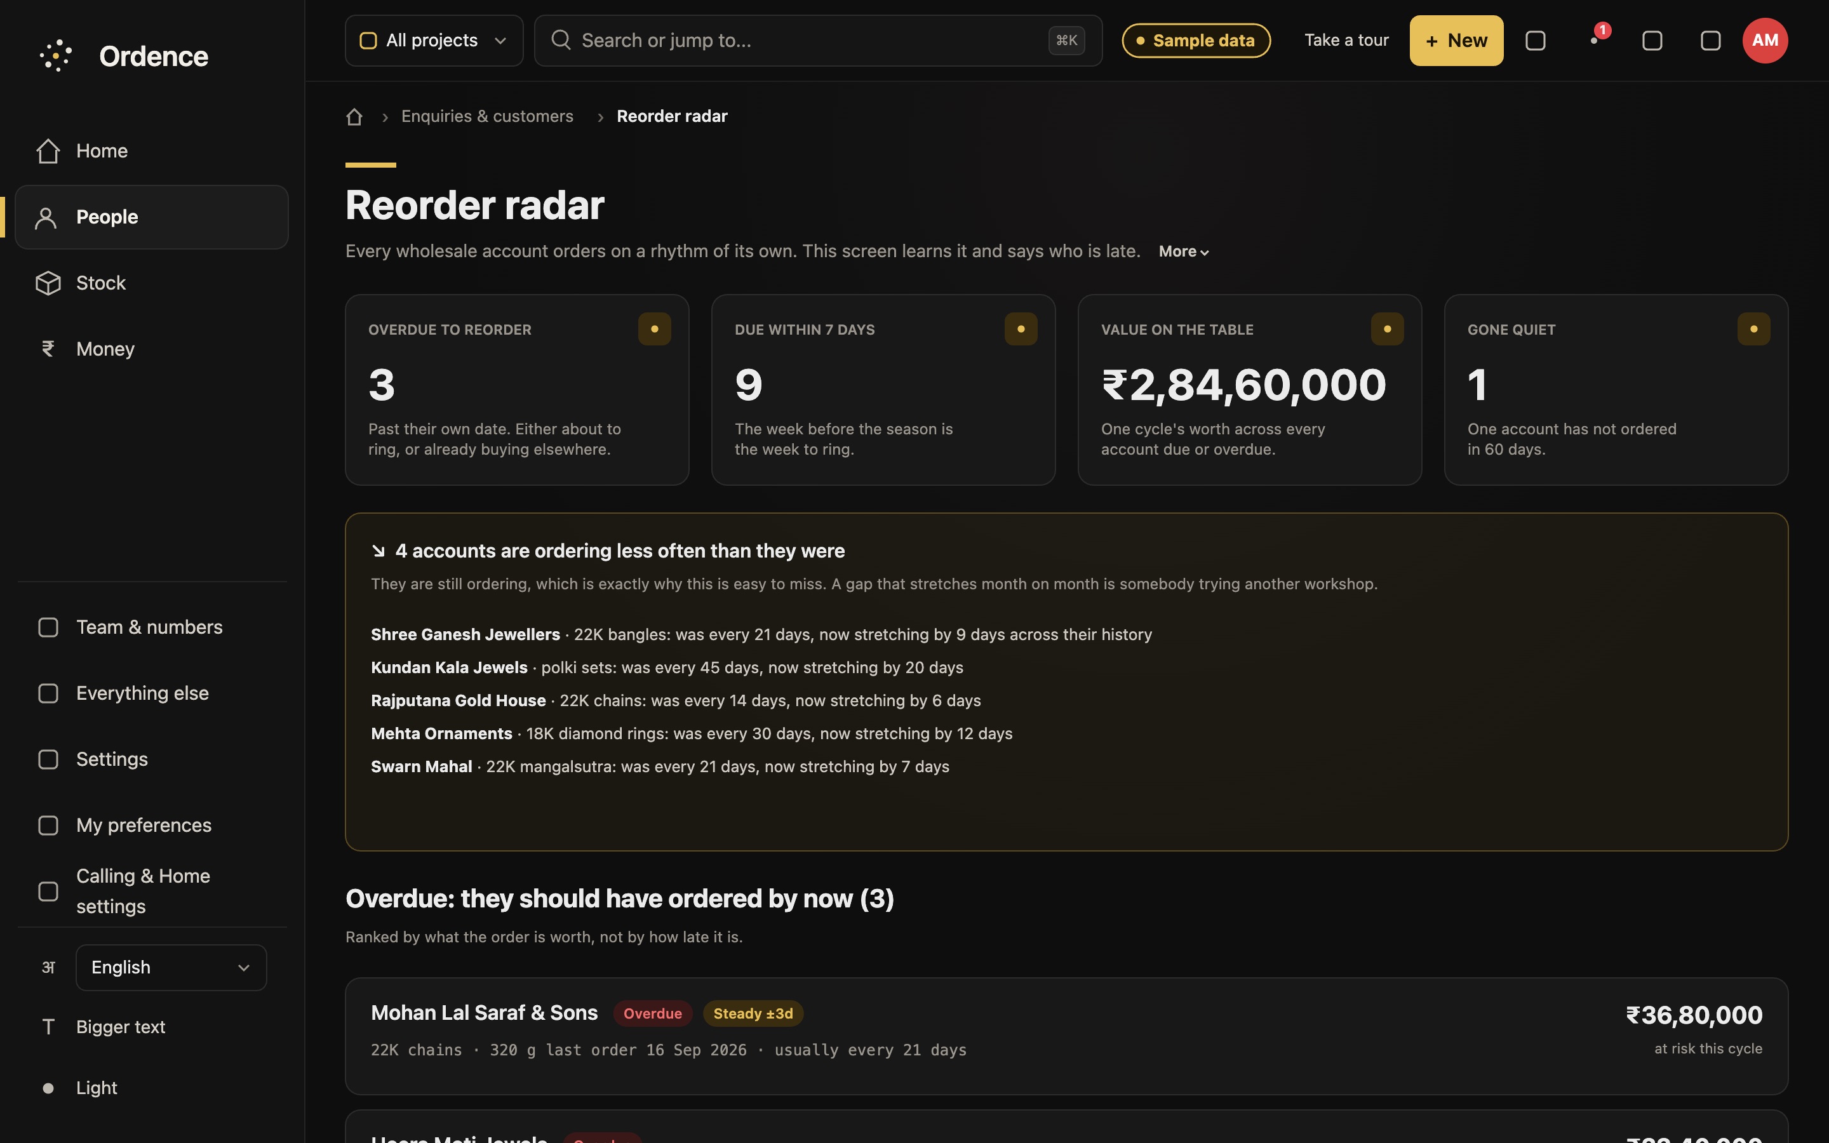Screen dimensions: 1829x1143
Task: Click the Value on the table dot icon
Action: (x=1387, y=329)
